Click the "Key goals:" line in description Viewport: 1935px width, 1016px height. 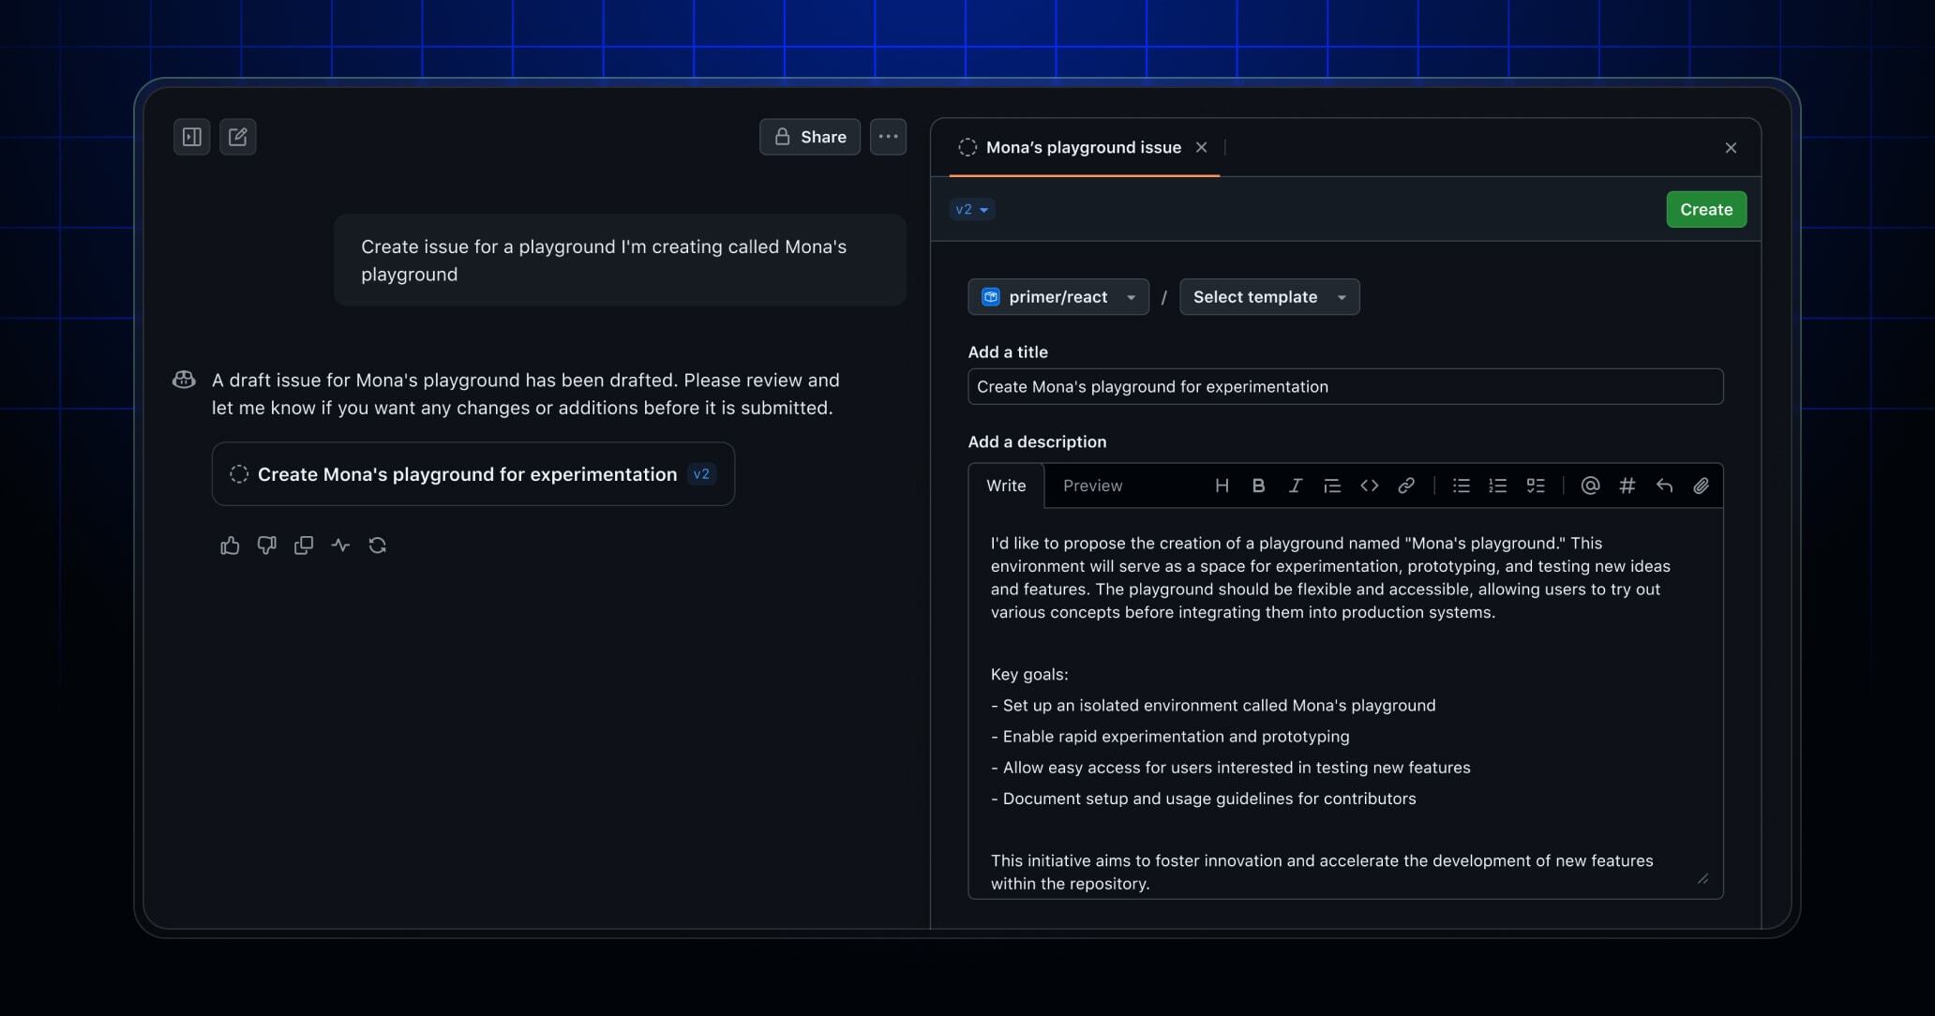pos(1029,674)
